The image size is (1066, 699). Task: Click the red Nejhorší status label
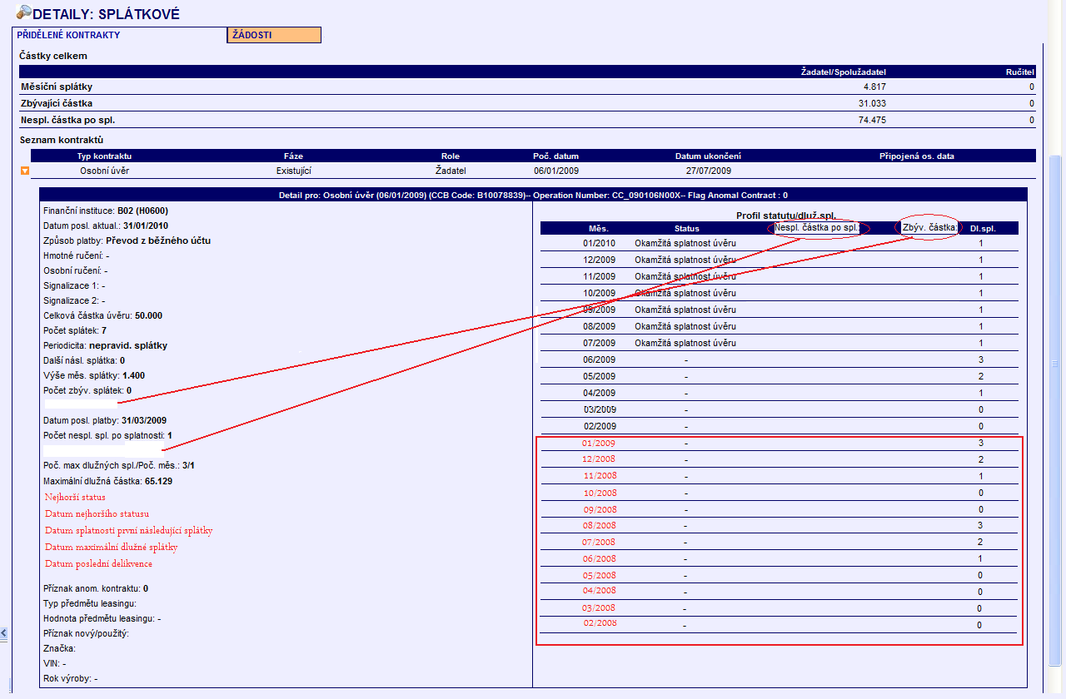coord(75,497)
